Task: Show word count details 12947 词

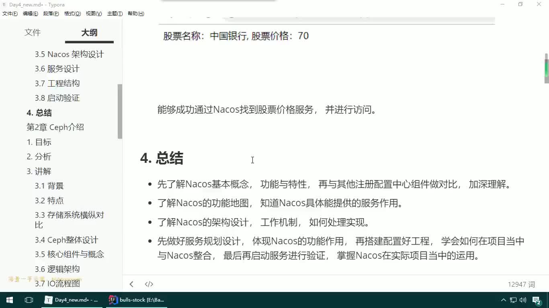Action: 521,284
